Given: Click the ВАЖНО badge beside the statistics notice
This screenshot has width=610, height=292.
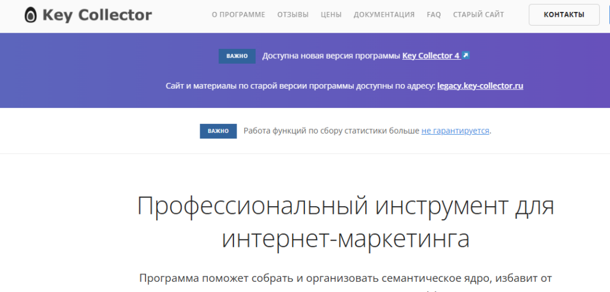Looking at the screenshot, I should (x=218, y=131).
